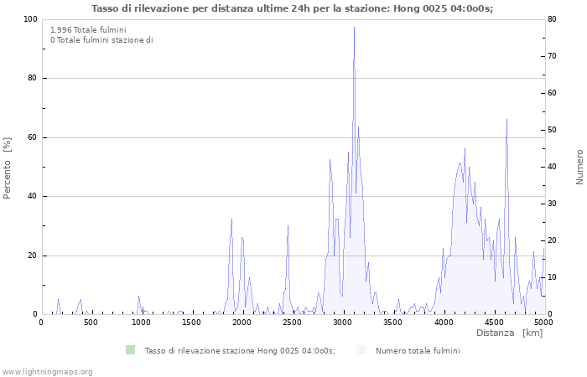Image resolution: width=587 pixels, height=377 pixels.
Task: Click the tallest peak near 3100 km
Action: click(x=354, y=28)
